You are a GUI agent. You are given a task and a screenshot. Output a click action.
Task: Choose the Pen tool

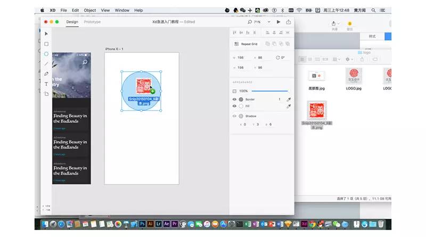[46, 74]
